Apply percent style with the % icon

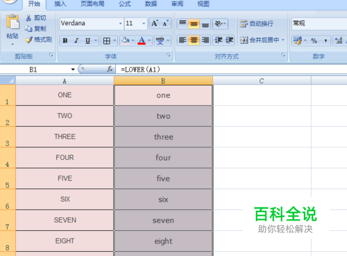(x=314, y=41)
